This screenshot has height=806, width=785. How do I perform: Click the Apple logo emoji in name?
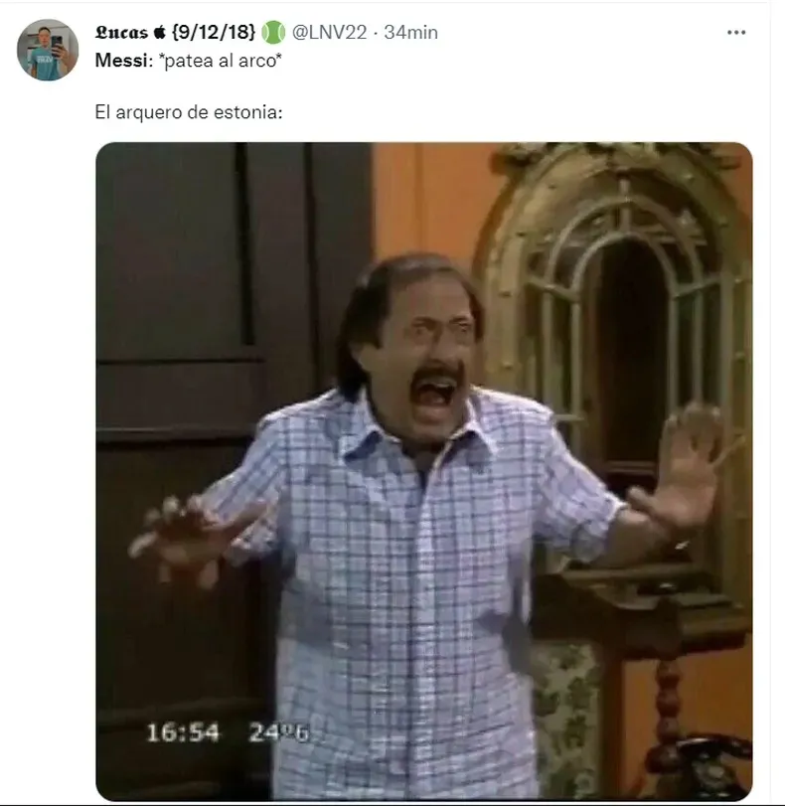tap(160, 33)
